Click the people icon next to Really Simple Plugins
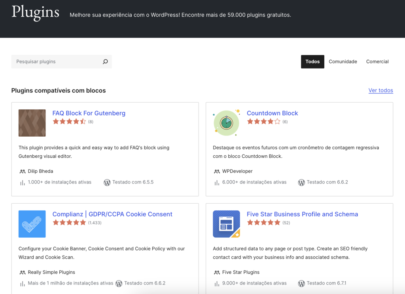 (x=22, y=272)
